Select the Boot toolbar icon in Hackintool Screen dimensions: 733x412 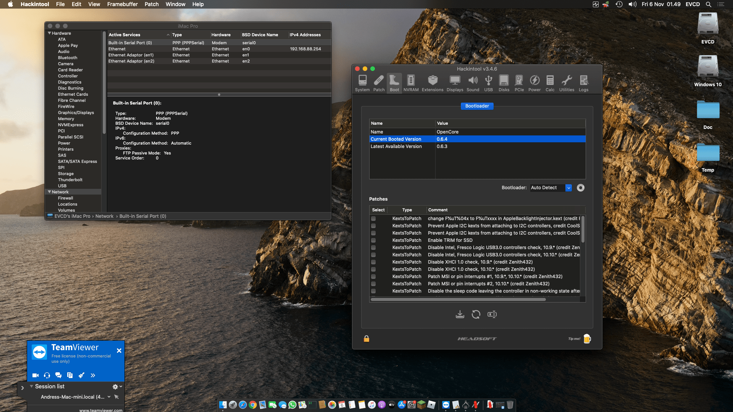pos(394,83)
